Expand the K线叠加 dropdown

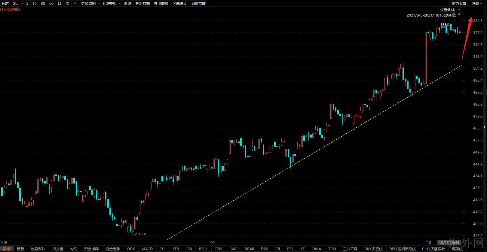click(x=112, y=4)
